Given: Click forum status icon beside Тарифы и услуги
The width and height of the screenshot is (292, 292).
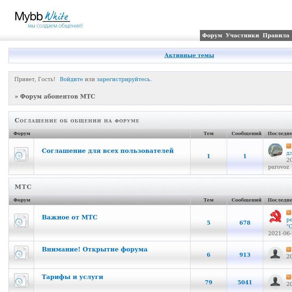Looking at the screenshot, I should click(x=21, y=281).
